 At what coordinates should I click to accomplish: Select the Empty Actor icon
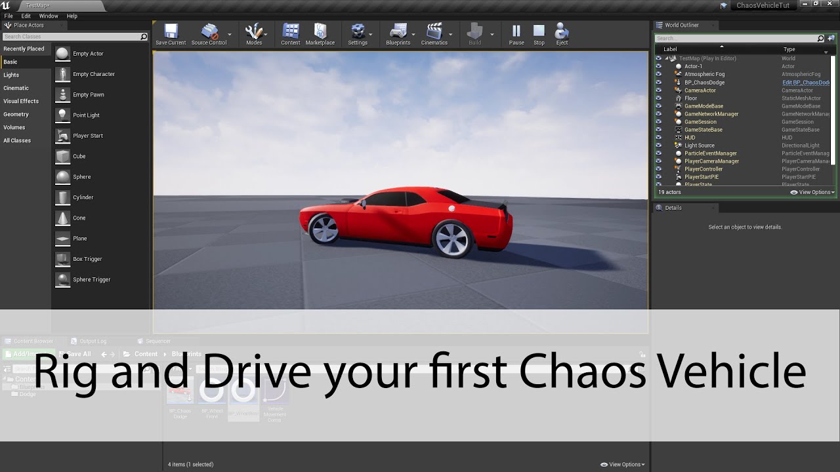(62, 54)
